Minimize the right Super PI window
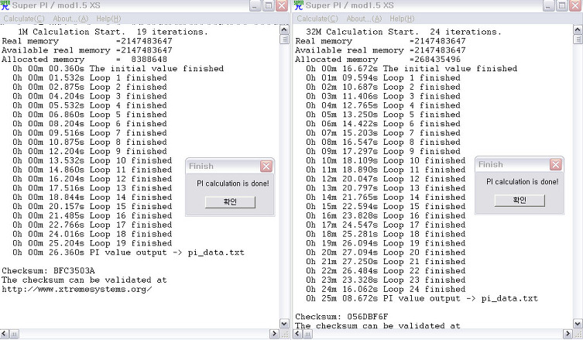Viewport: 583px width, 340px height. click(549, 5)
